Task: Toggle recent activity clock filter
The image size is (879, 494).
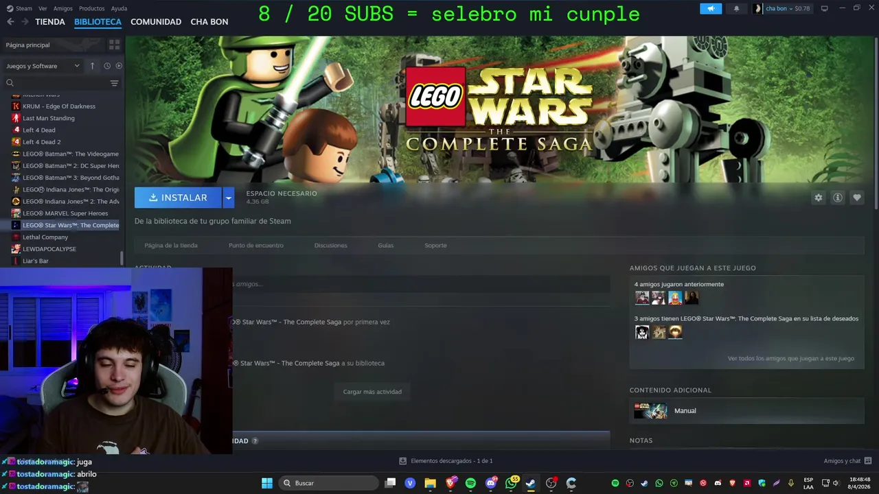Action: (x=107, y=66)
